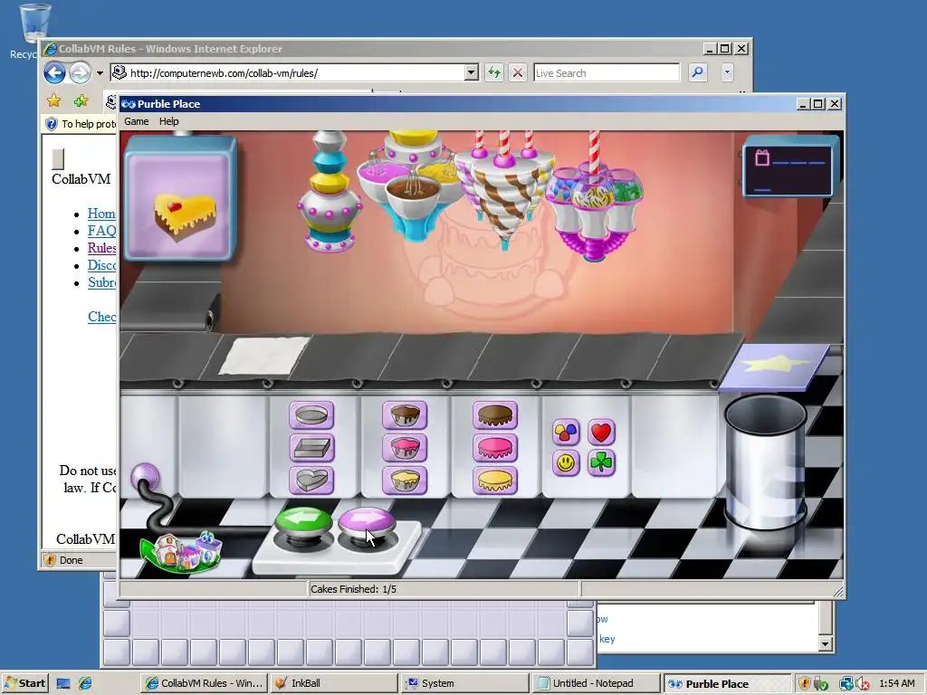Click the Refresh page icon
Viewport: 927px width, 695px height.
click(493, 72)
